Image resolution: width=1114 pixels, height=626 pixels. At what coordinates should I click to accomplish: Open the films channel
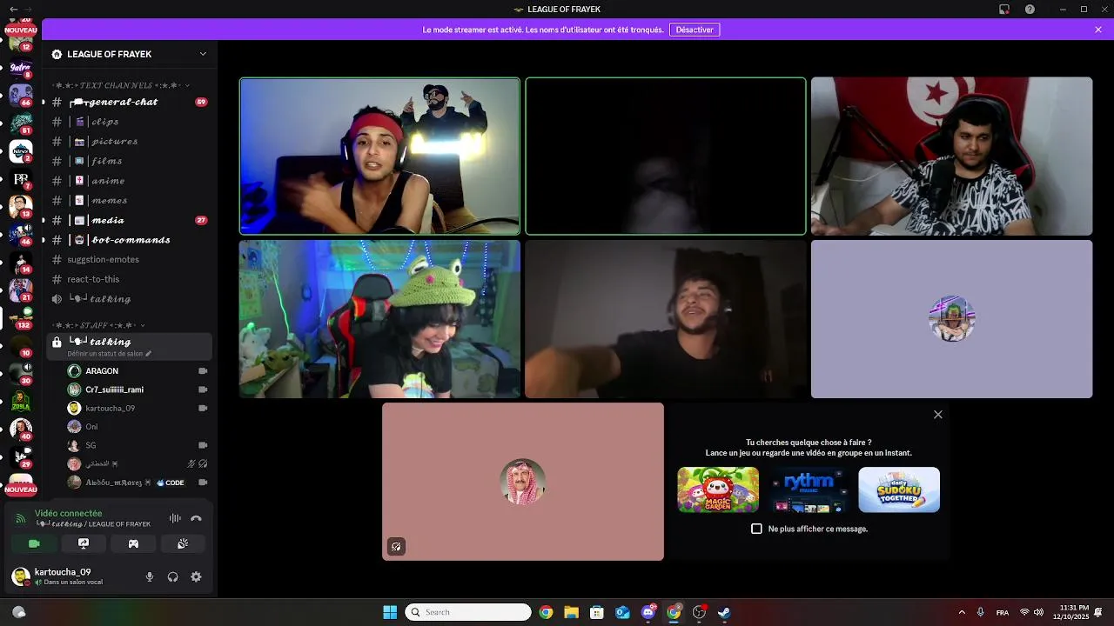click(129, 161)
